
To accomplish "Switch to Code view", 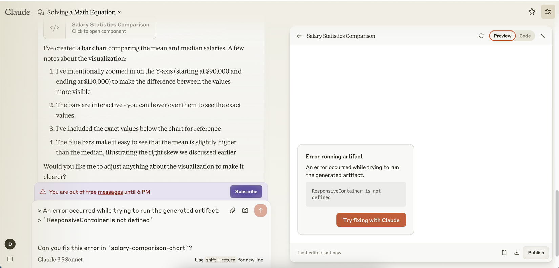I will tap(525, 36).
